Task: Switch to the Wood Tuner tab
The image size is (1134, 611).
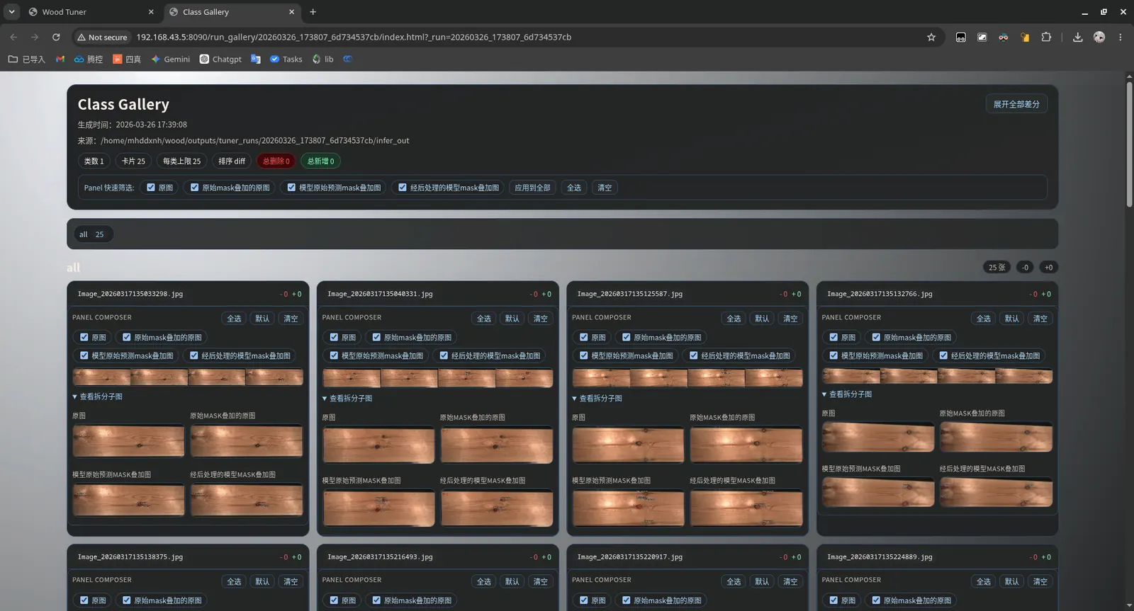Action: 91,12
